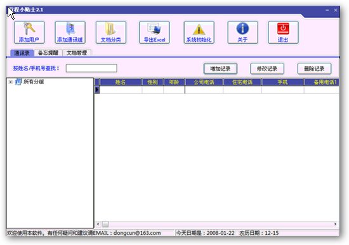349x245 pixels.
Task: Click the empty 姓名 cell in first row
Action: (x=121, y=89)
